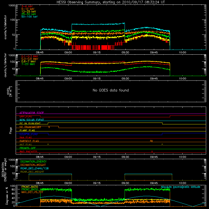Click the NON_SOLAR_EVENT flag label
The height and width of the screenshot is (209, 209).
pos(32,120)
